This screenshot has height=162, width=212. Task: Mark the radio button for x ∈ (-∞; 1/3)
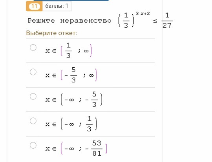33,121
